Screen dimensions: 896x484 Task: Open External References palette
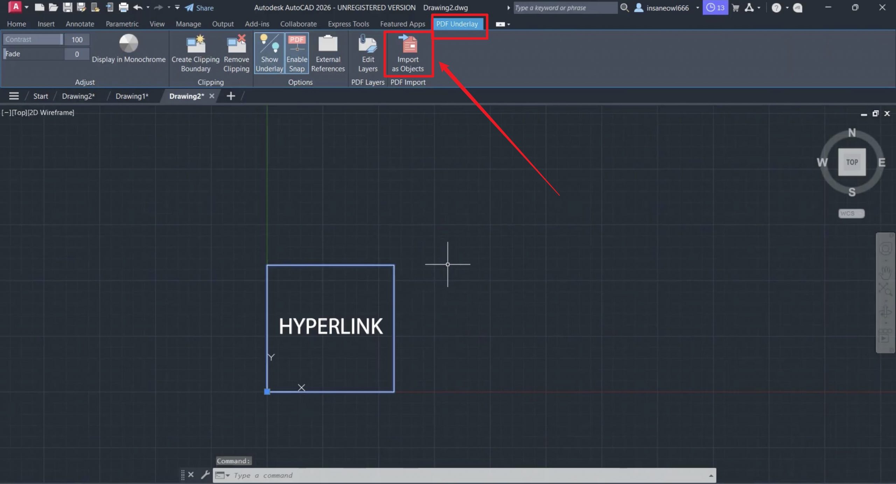point(328,54)
